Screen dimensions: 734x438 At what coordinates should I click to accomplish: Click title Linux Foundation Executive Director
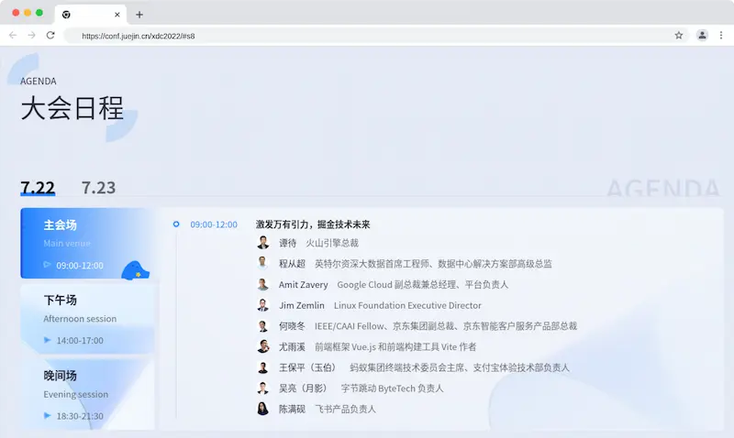407,305
